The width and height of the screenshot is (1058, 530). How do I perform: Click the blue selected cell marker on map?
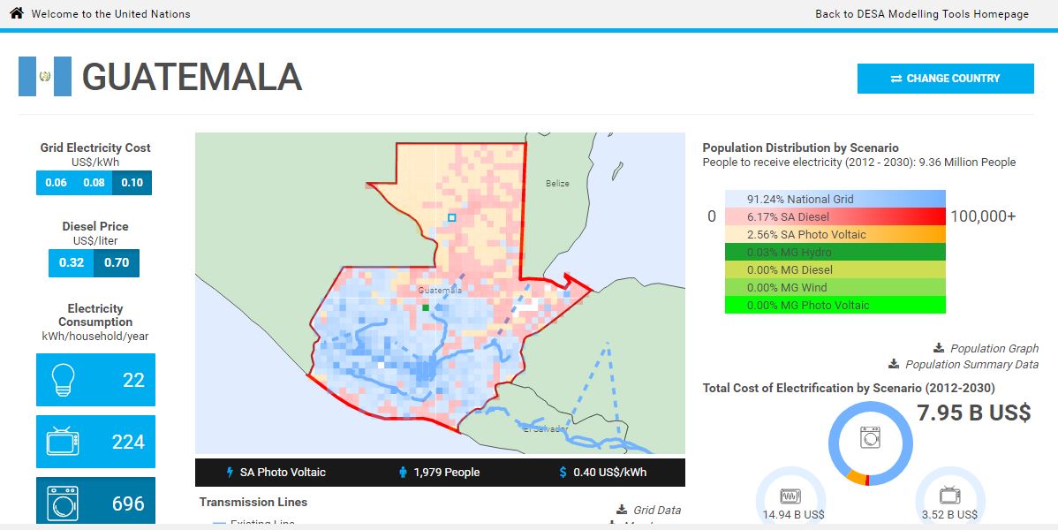click(x=452, y=217)
